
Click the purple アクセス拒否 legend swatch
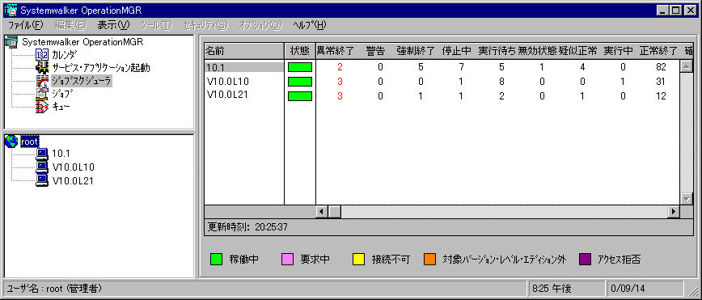pos(586,260)
